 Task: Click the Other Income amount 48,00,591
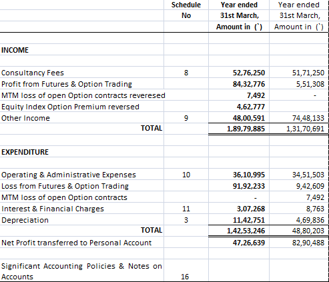tap(239, 118)
